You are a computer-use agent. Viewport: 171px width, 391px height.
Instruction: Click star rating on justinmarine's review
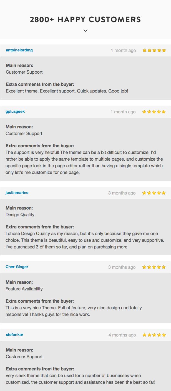pos(154,193)
